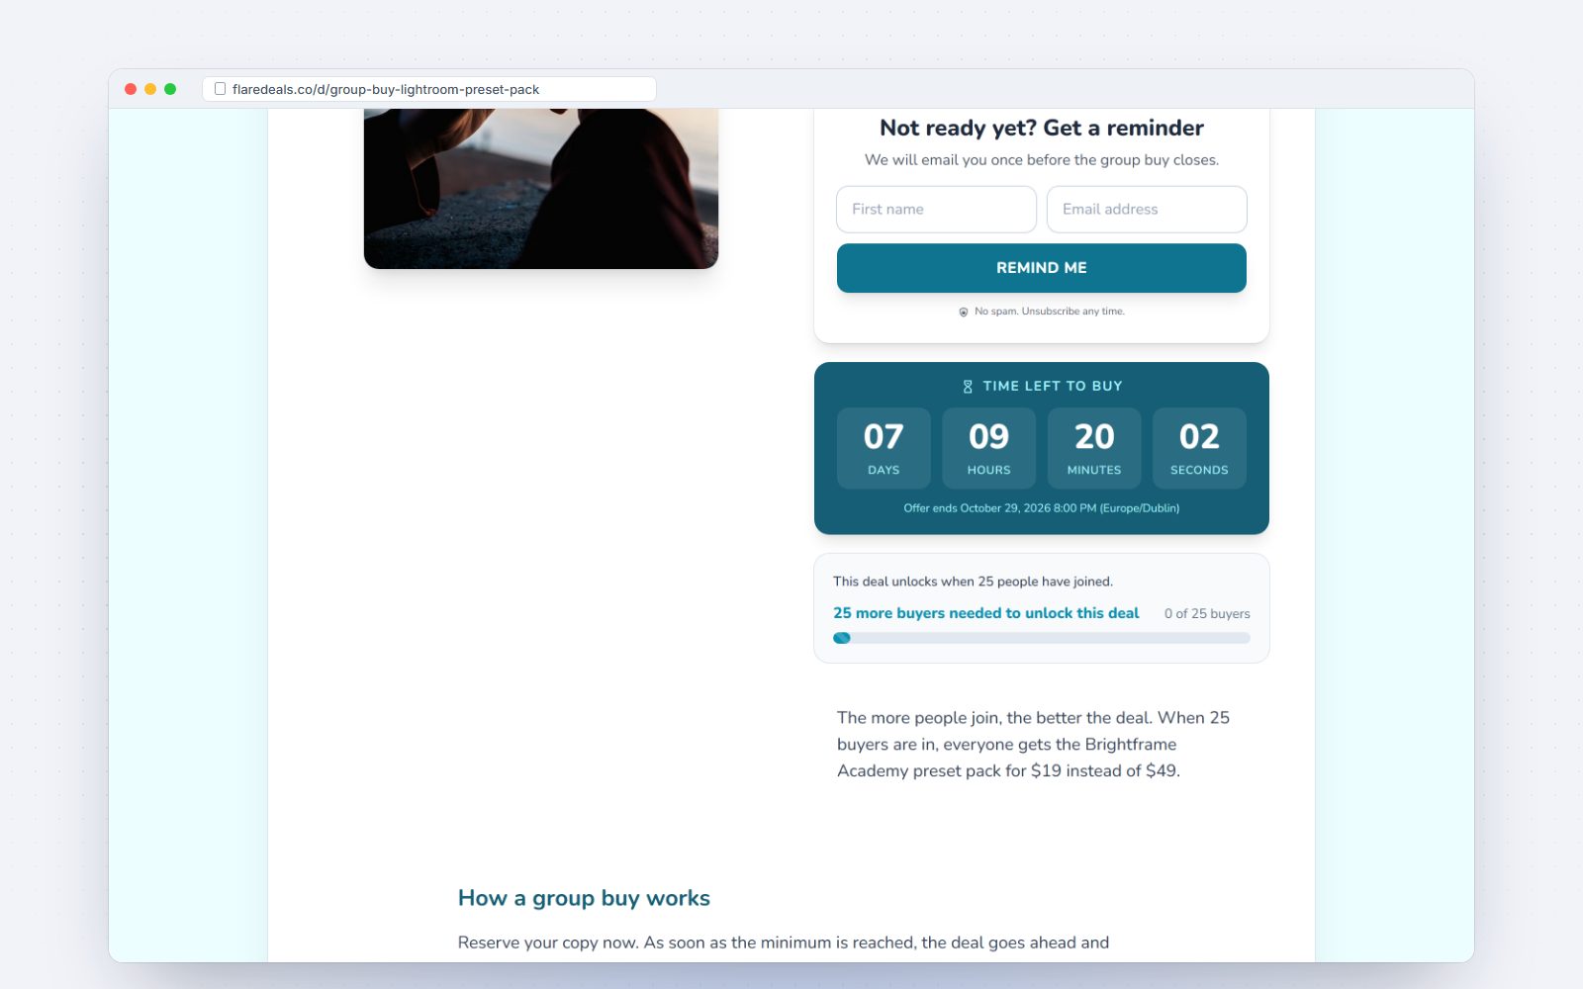The width and height of the screenshot is (1583, 989).
Task: Click the Email address input field
Action: point(1147,210)
